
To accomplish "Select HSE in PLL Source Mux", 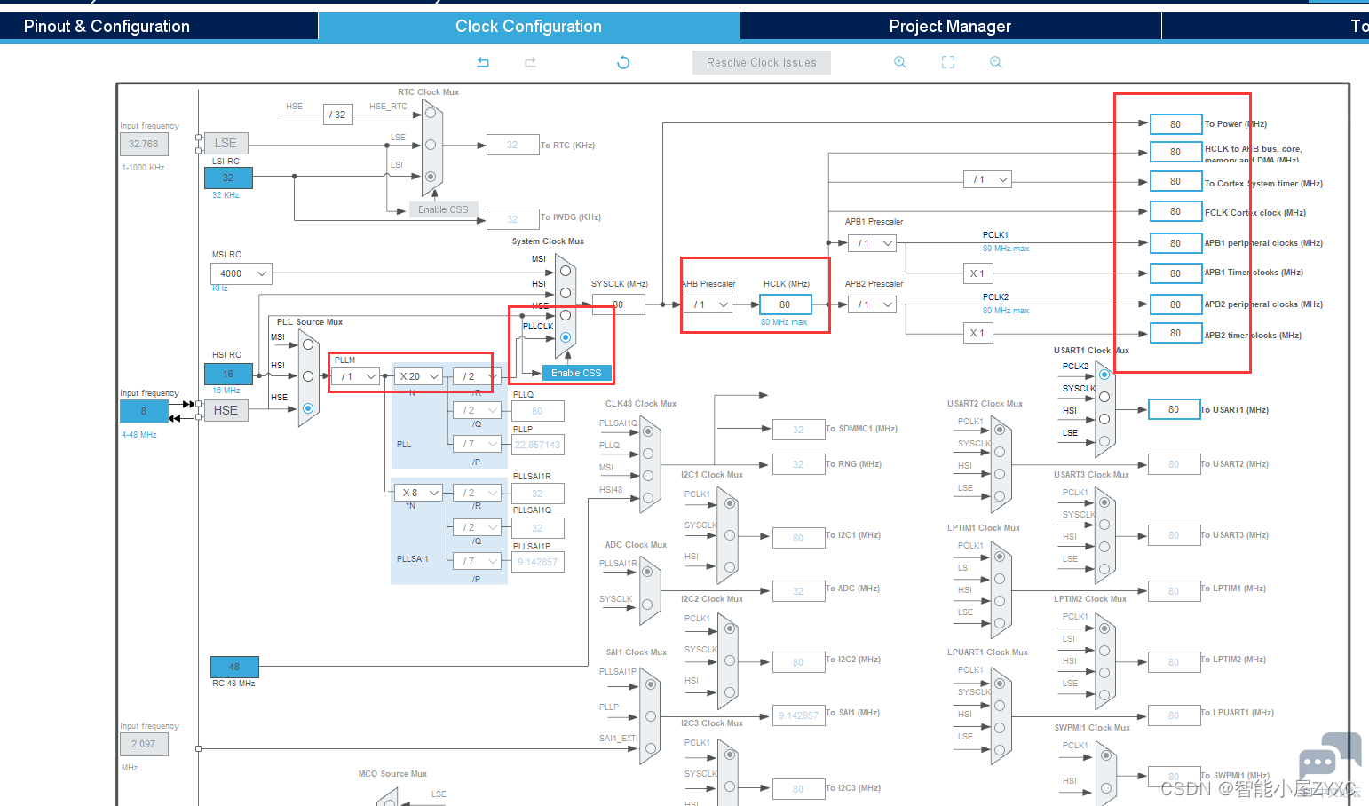I will (x=308, y=408).
